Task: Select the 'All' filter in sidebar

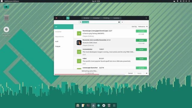Action: pos(64,27)
